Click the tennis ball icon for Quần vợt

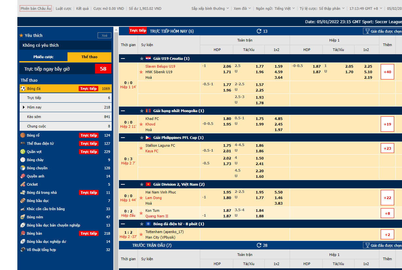point(23,152)
